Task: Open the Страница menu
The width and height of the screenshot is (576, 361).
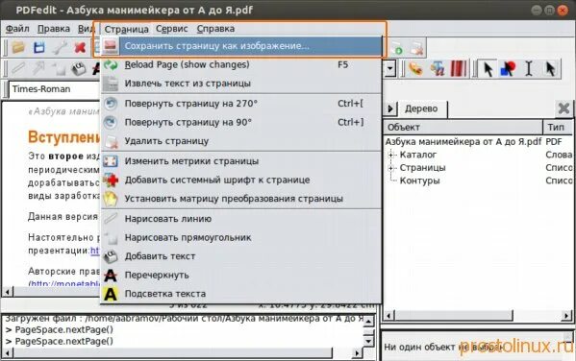Action: point(126,29)
